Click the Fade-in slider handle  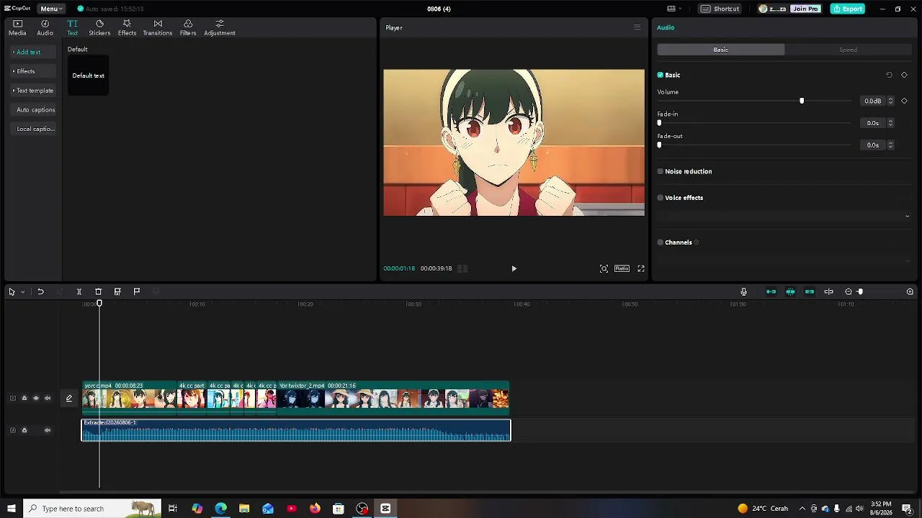659,123
